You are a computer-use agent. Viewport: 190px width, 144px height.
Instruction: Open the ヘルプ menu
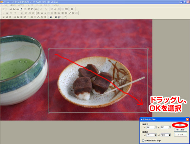tap(55, 5)
